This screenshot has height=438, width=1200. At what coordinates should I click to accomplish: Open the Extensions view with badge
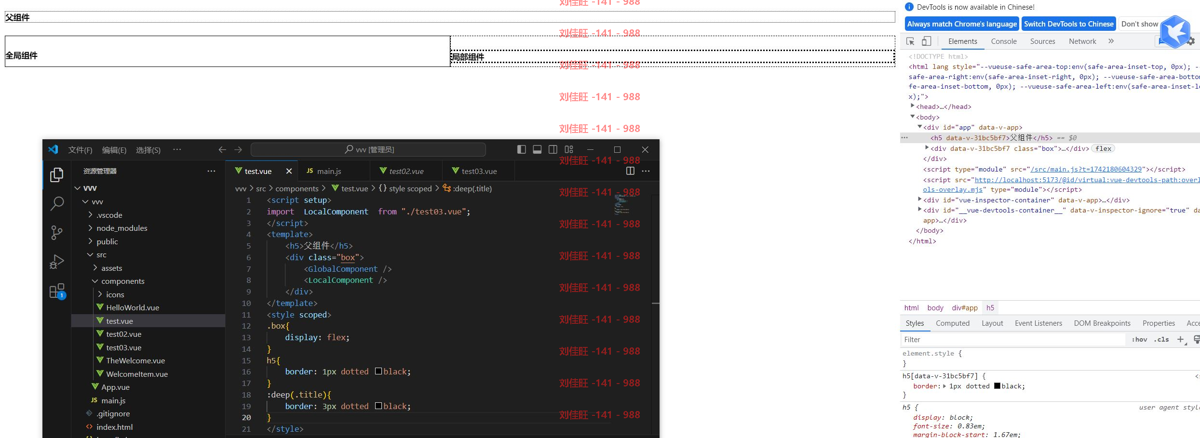[57, 291]
